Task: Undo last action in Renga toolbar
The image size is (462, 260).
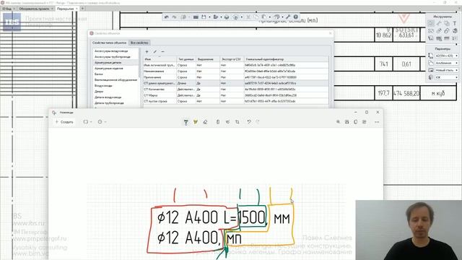Action: (167, 17)
